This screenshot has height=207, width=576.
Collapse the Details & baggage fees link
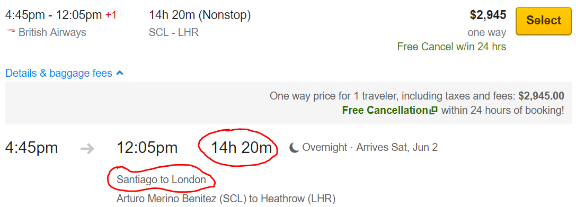64,74
